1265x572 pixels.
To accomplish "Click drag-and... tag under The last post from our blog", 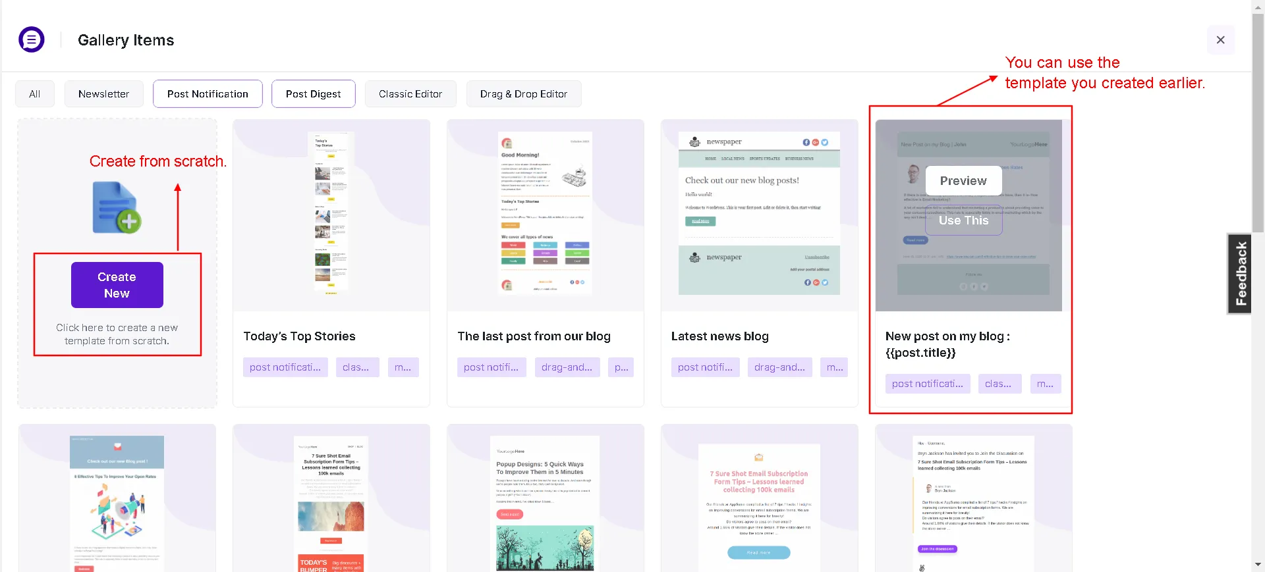I will 567,367.
